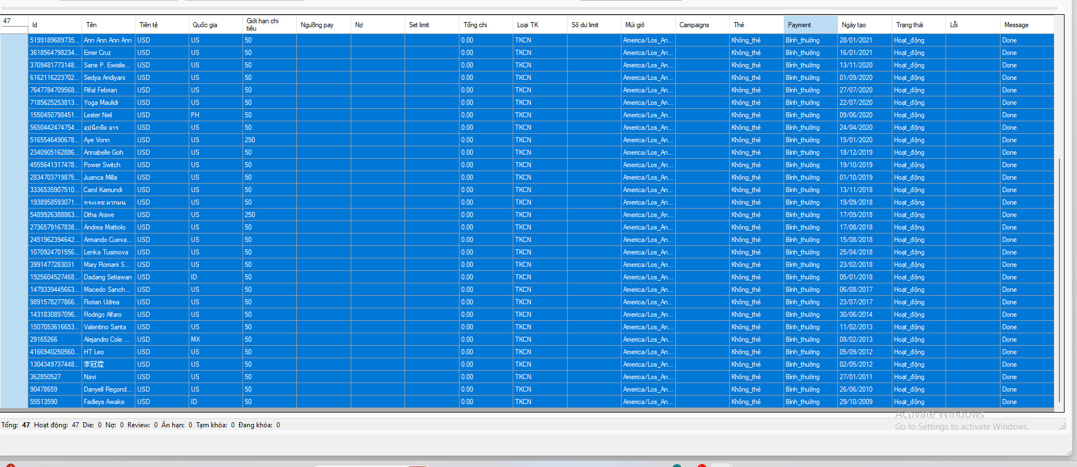Click the Id cell 362850527
Viewport: 1077px width, 467px height.
[x=55, y=377]
